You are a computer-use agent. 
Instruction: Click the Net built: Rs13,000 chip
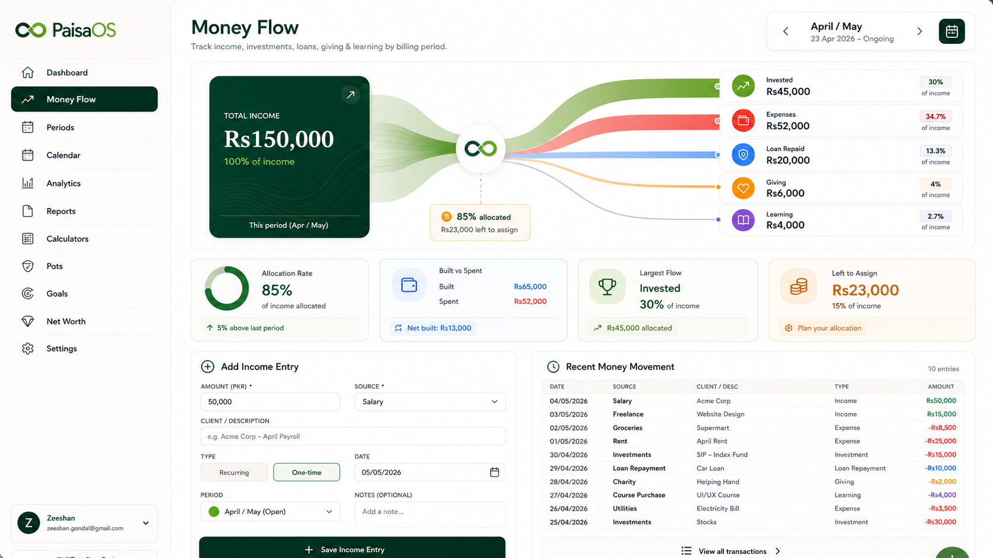433,328
